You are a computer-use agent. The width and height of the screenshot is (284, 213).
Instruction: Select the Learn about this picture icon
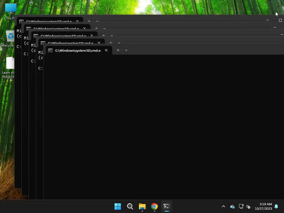[x=8, y=68]
